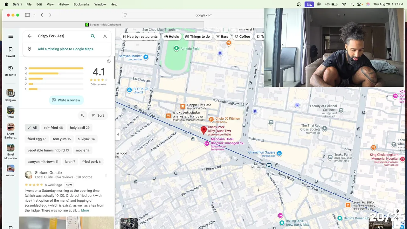This screenshot has width=407, height=229.
Task: Open the Wi-Fi status menu icon
Action: click(344, 4)
